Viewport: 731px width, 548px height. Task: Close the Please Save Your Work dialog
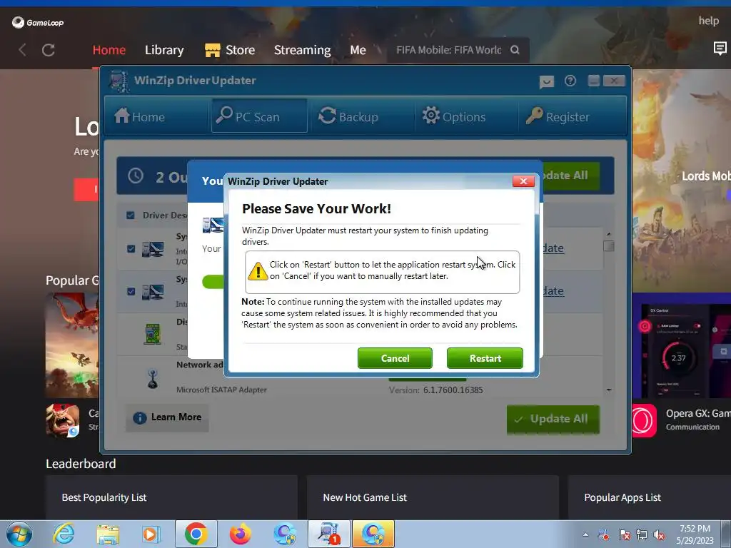(523, 181)
